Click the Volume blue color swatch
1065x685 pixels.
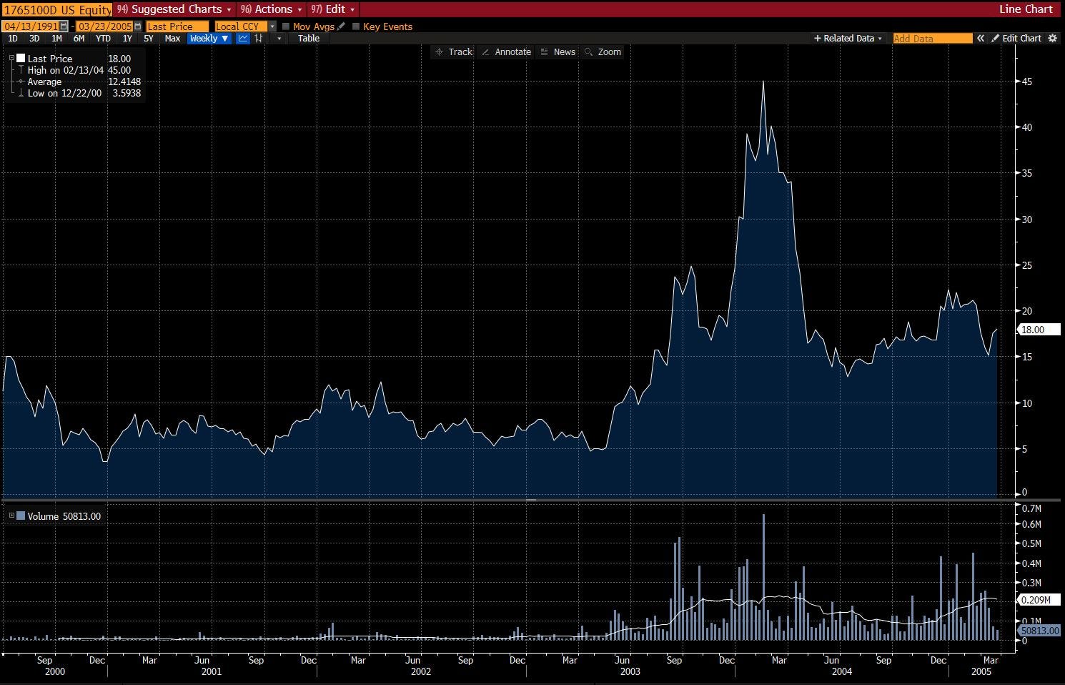[x=21, y=516]
